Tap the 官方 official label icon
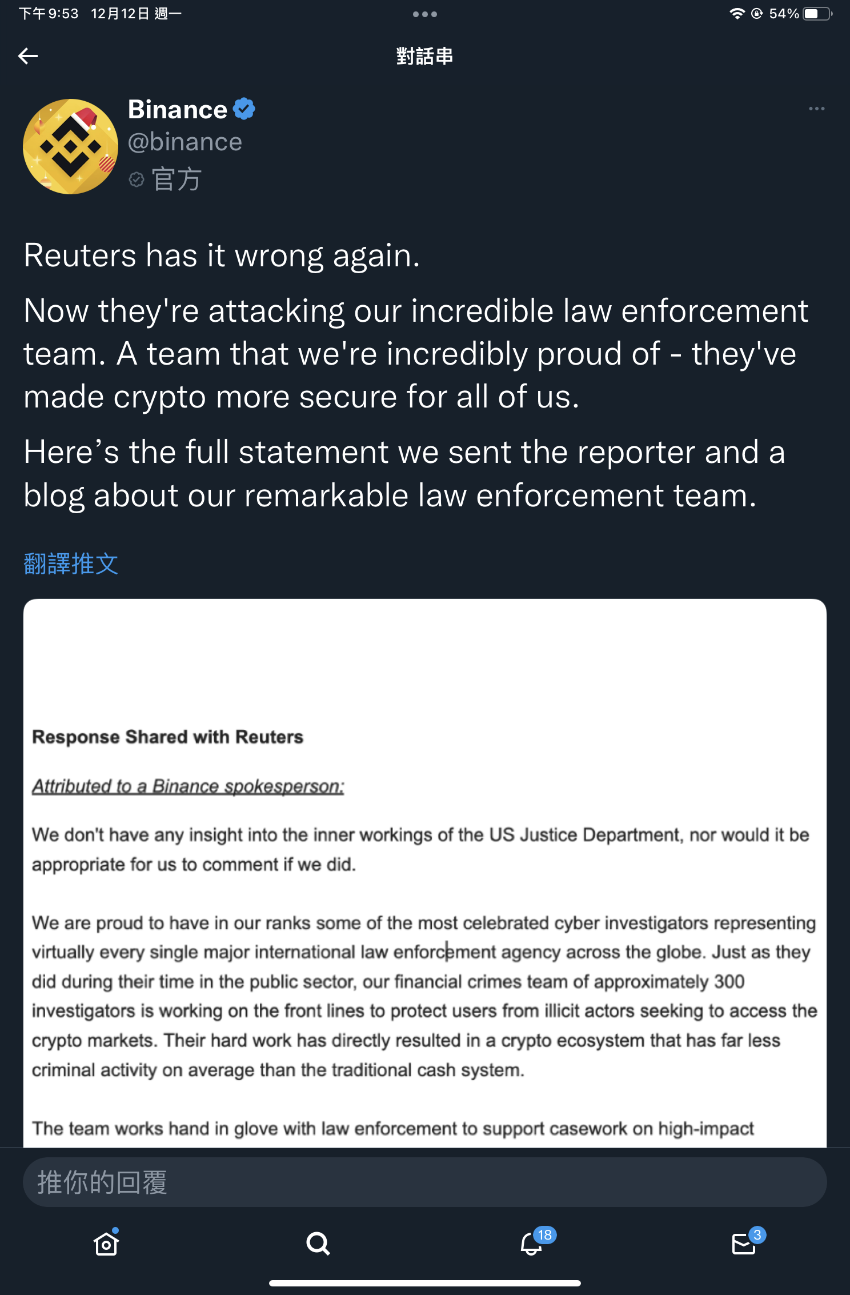The height and width of the screenshot is (1295, 850). [x=136, y=179]
